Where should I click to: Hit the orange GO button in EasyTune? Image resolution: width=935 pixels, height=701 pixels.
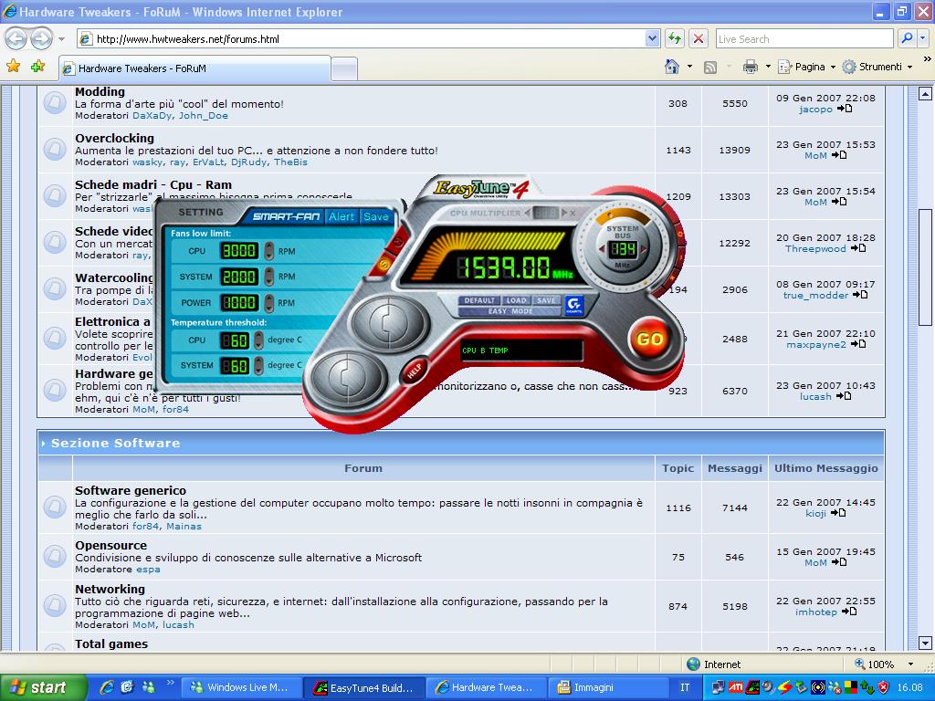click(650, 340)
